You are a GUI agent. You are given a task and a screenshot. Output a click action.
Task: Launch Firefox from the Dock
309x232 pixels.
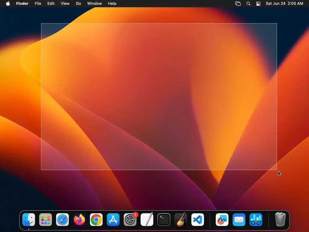click(x=79, y=220)
